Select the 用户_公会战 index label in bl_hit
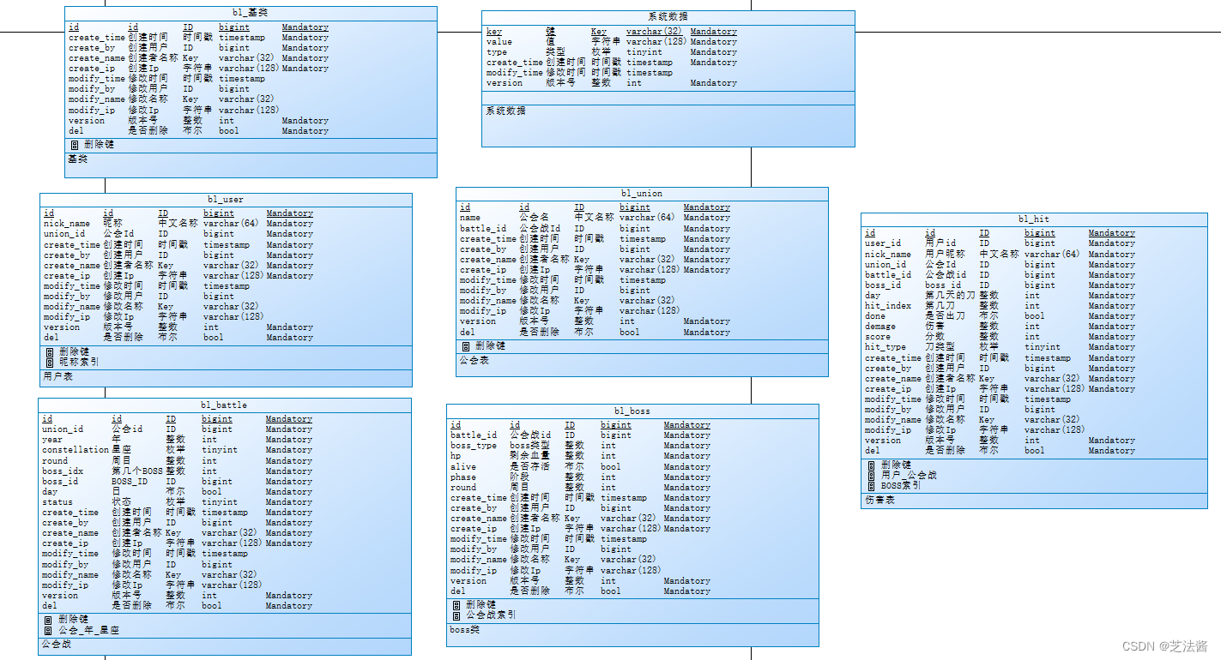Screen dimensions: 1221x660 click(909, 475)
